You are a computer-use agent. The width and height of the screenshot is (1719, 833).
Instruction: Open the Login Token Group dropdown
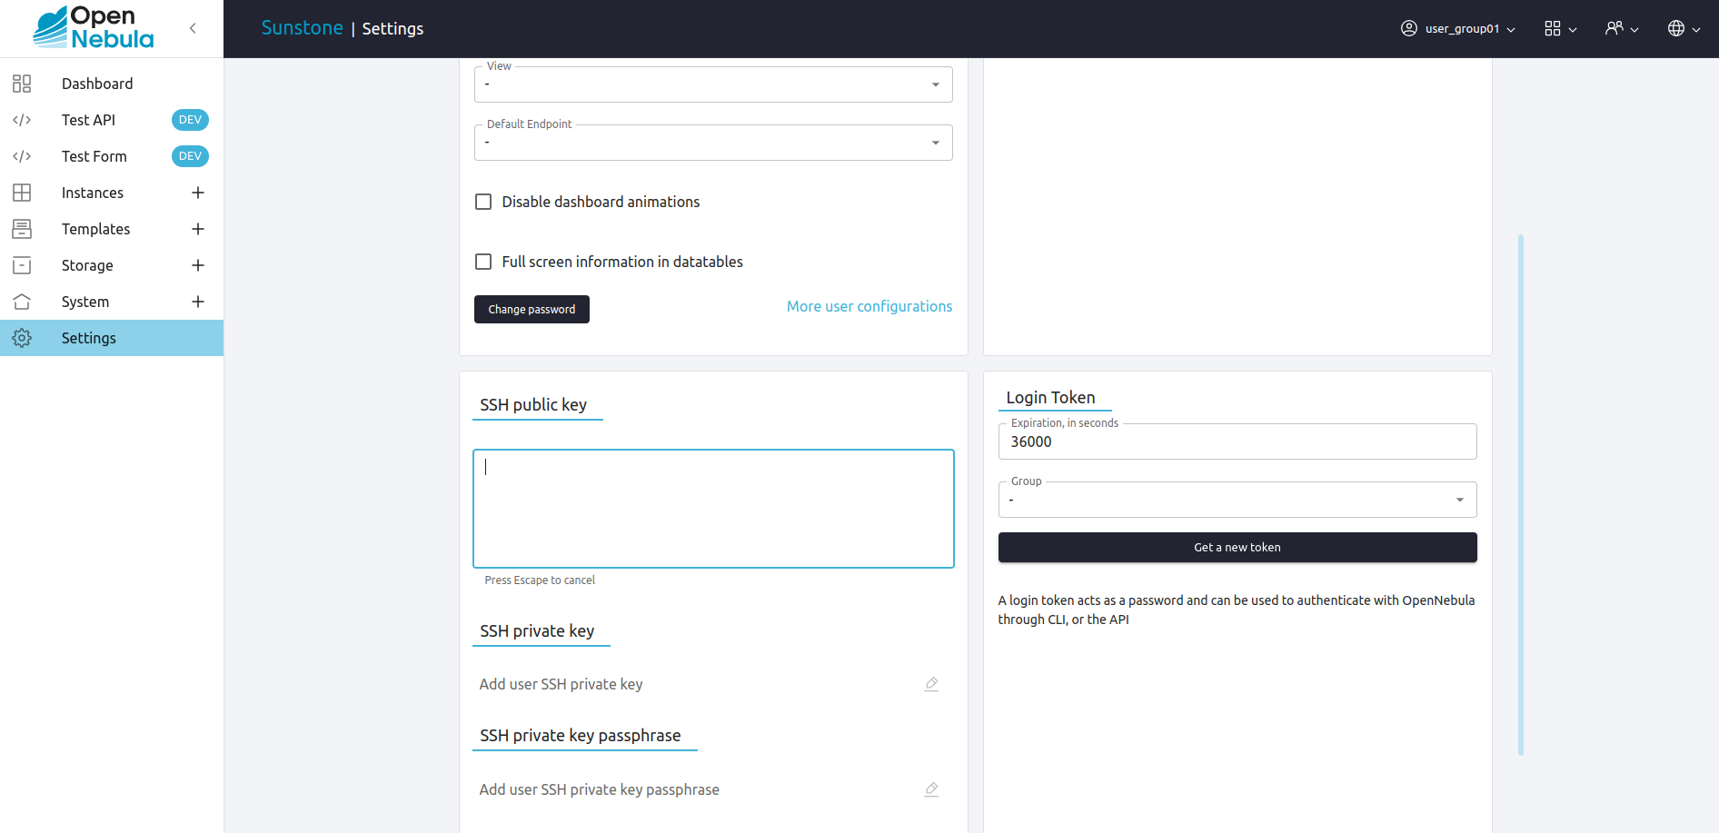click(1237, 500)
